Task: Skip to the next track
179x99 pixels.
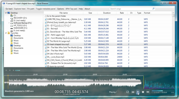Action: coord(148,92)
